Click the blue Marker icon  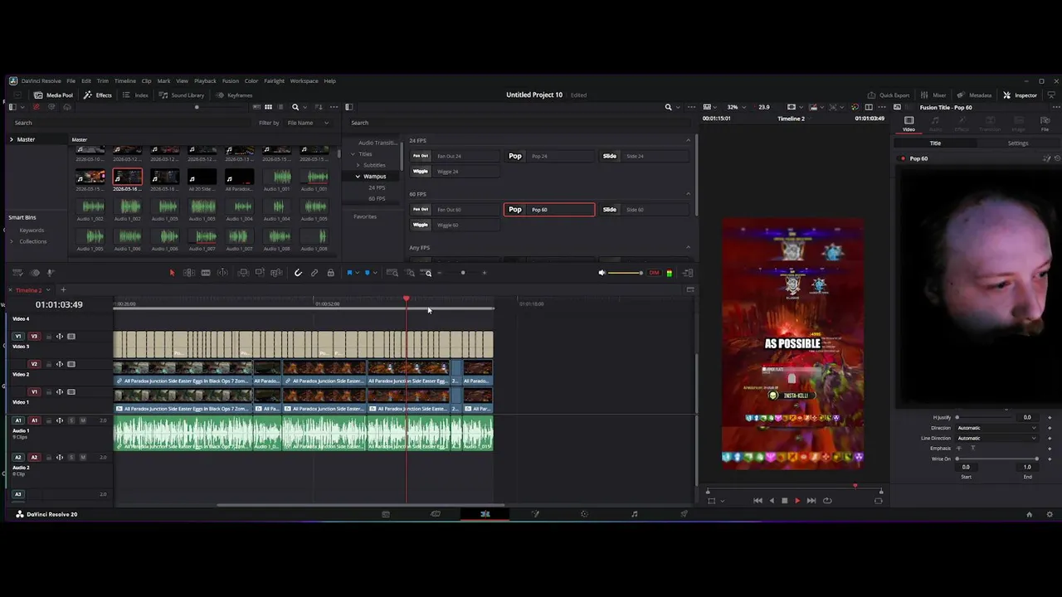(367, 273)
